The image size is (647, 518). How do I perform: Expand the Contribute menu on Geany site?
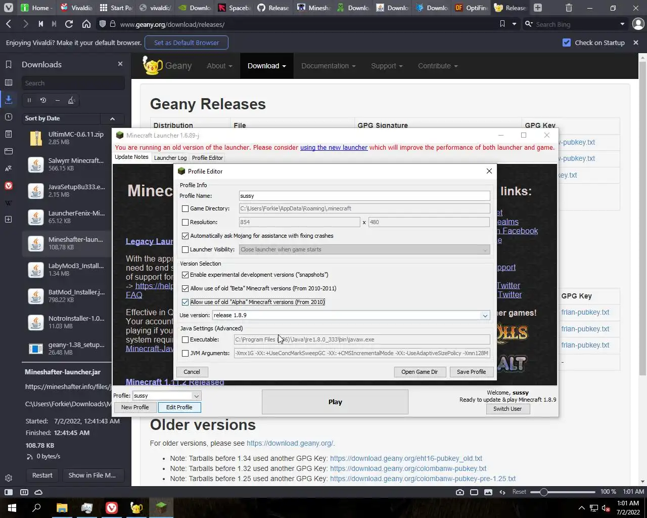coord(438,66)
